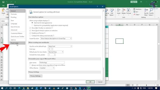Select the Language category
Image resolution: width=160 pixels, height=90 pixels.
(x=17, y=23)
